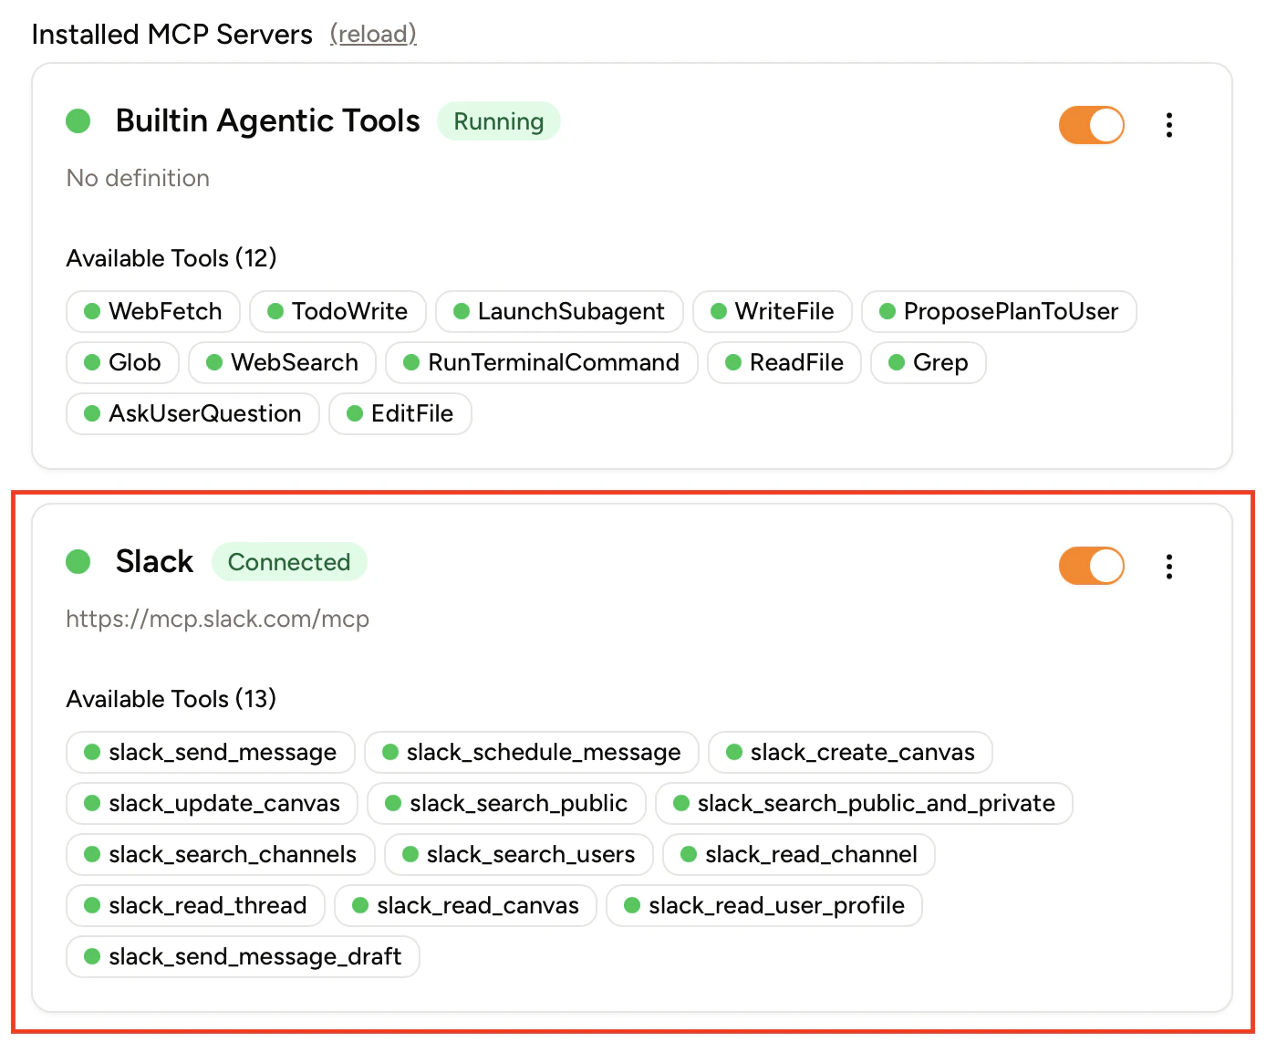Pick the slack_search_public_and_private tool chip

(x=864, y=803)
